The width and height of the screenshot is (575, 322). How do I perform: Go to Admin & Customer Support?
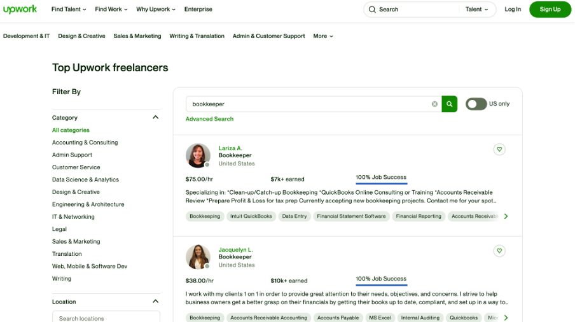pyautogui.click(x=269, y=36)
